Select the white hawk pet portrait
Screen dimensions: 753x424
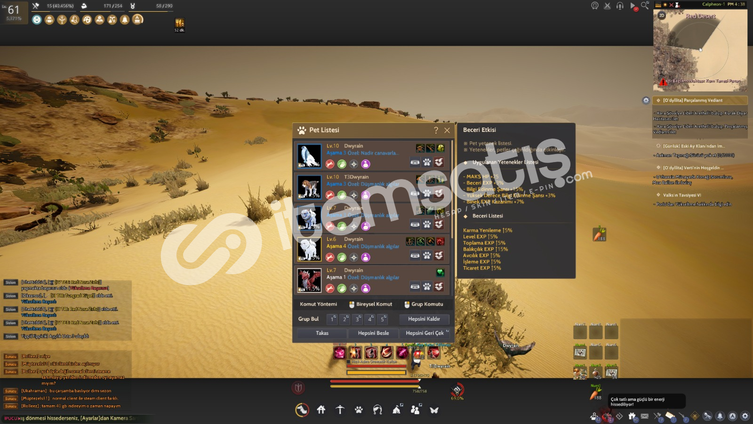(309, 156)
